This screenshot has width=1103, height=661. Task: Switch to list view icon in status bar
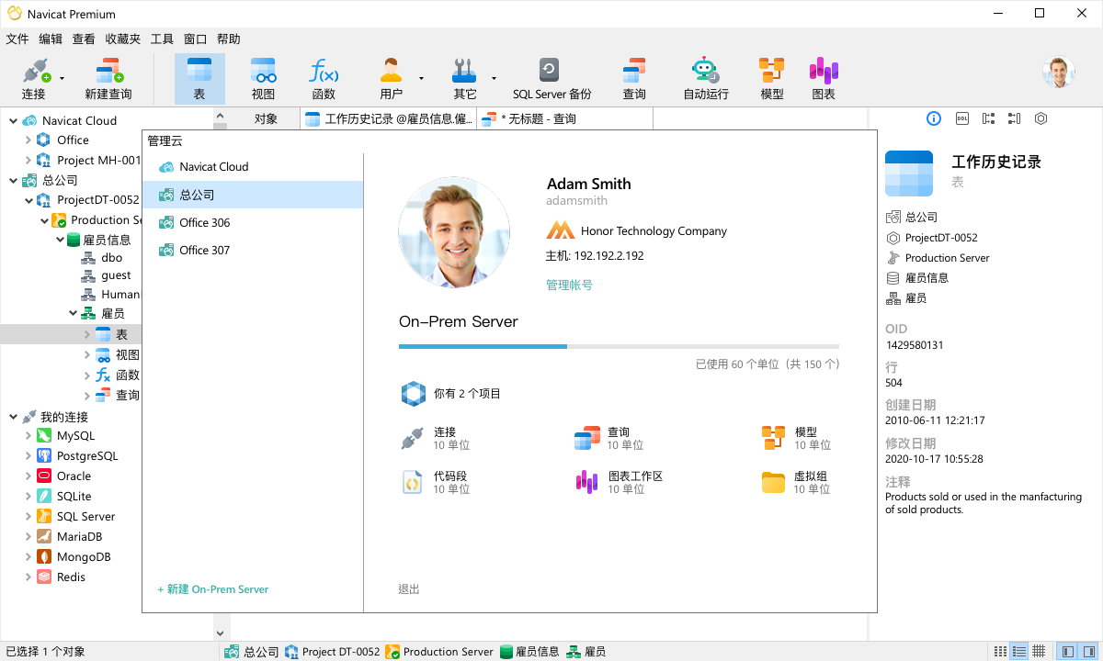coord(1000,651)
